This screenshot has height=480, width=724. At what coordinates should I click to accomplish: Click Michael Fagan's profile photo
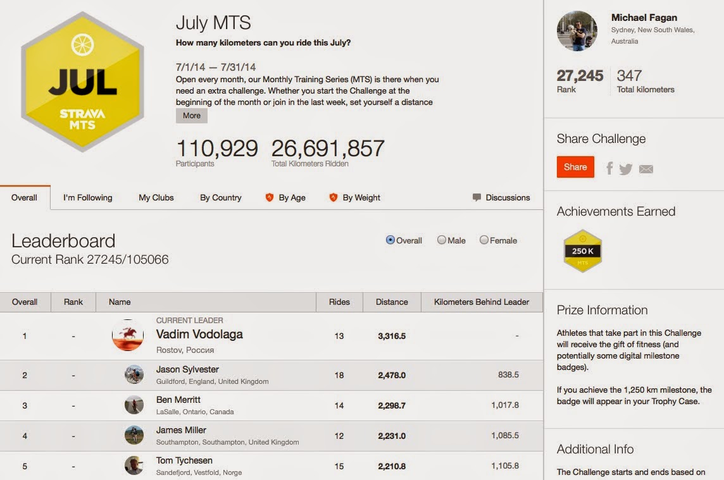(577, 30)
